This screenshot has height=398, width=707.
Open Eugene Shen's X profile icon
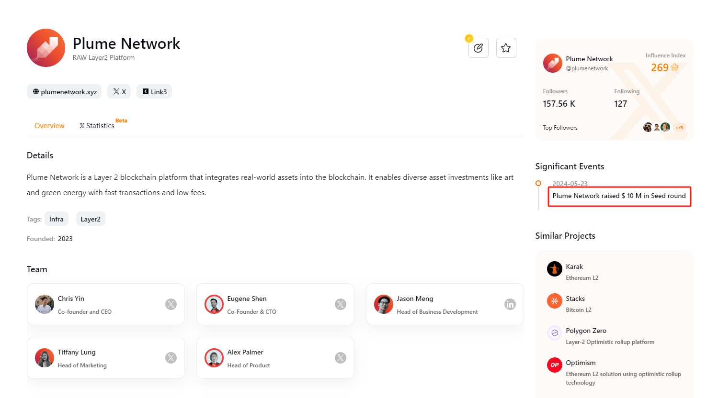click(341, 304)
